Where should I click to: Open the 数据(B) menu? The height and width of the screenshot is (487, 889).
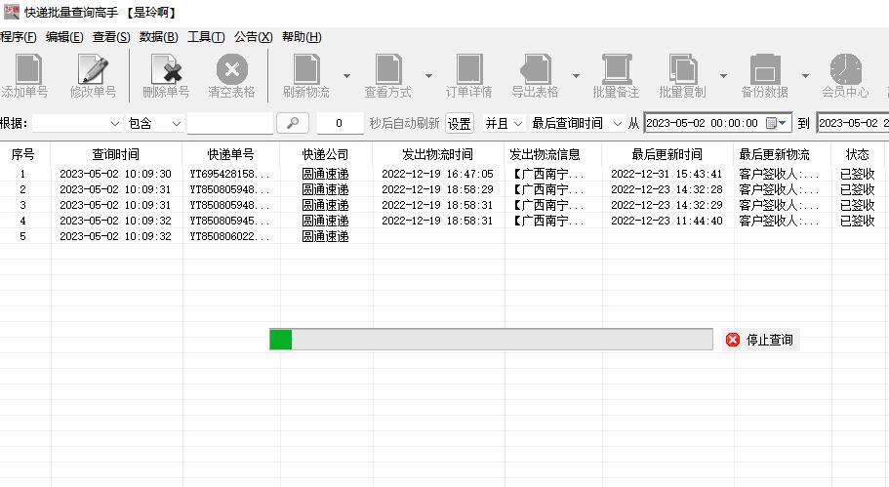click(159, 37)
